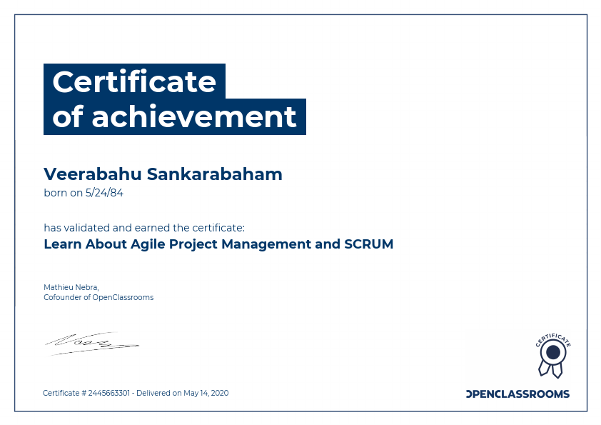The image size is (601, 425).
Task: Click course title 'Learn About Agile Project Management and SCRUM'
Action: (x=218, y=244)
